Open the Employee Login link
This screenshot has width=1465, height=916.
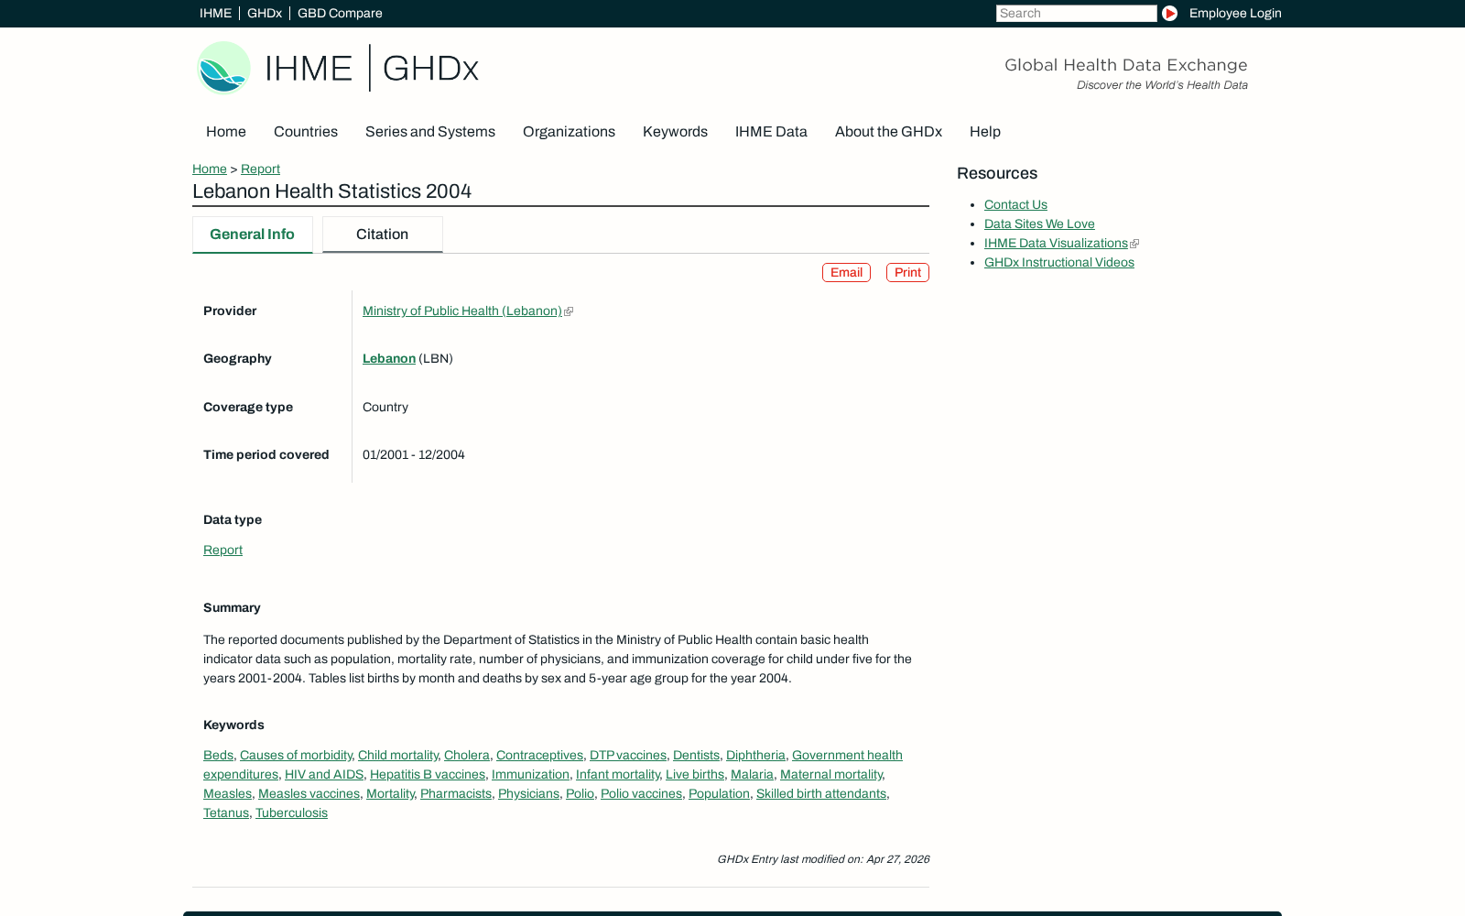pos(1235,13)
